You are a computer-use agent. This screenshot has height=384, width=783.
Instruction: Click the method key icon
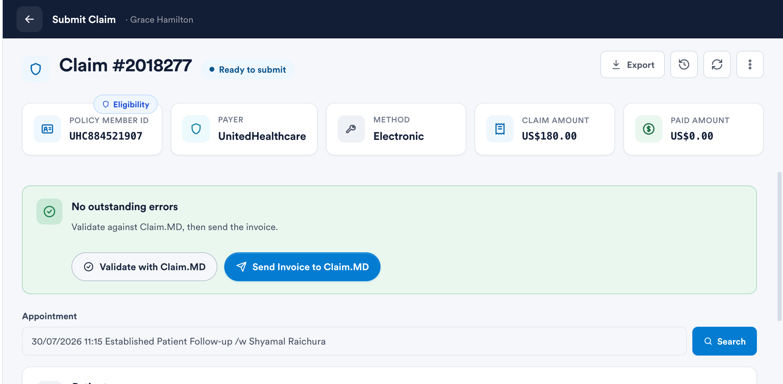[x=351, y=129]
